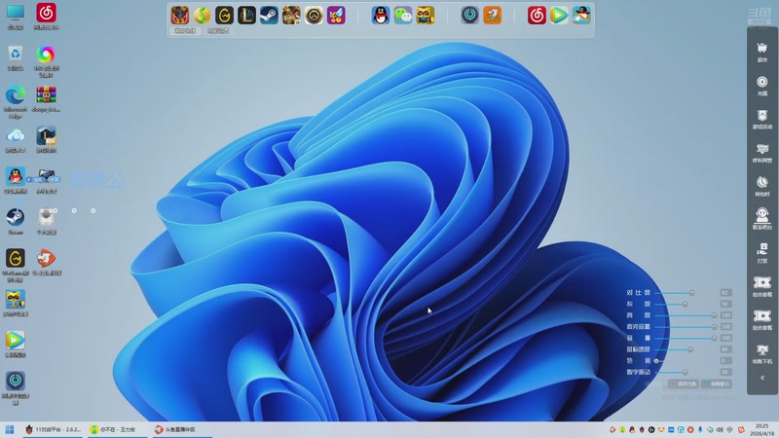Click the 恢复默认 restore defaults button
This screenshot has width=779, height=438.
click(718, 383)
